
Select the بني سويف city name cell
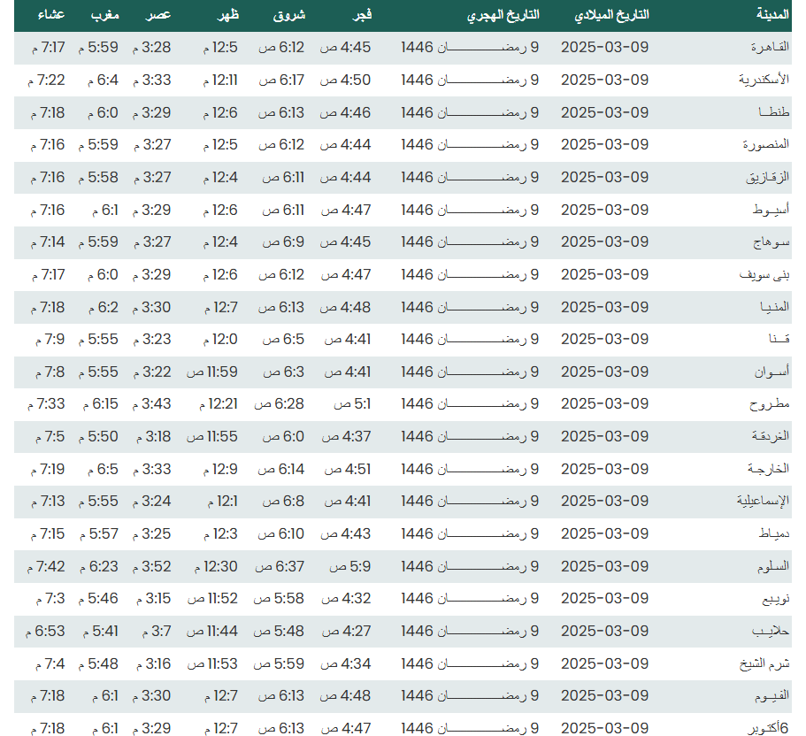(x=764, y=274)
